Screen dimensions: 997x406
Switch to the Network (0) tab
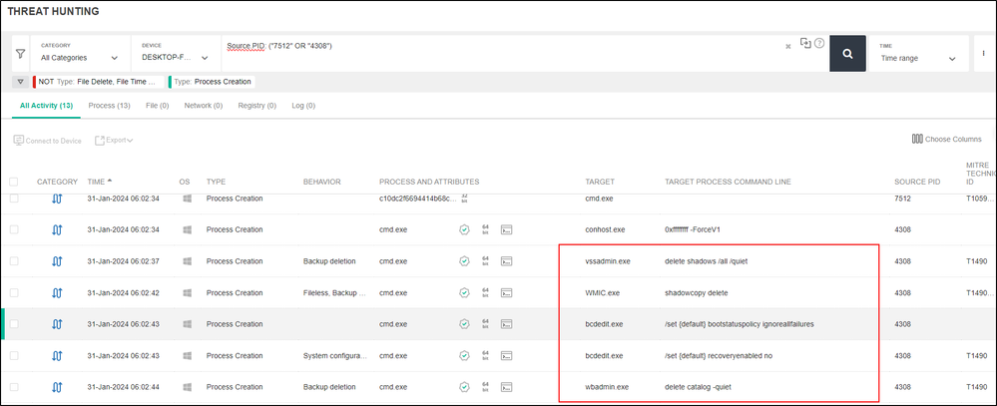click(x=204, y=106)
